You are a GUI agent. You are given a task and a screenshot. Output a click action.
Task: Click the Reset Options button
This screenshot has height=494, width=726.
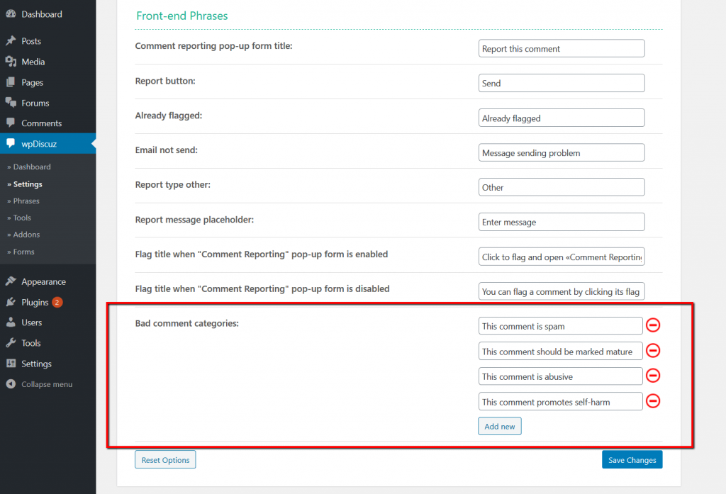165,459
